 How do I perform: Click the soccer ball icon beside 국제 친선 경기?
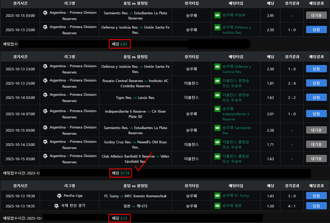(x=56, y=206)
